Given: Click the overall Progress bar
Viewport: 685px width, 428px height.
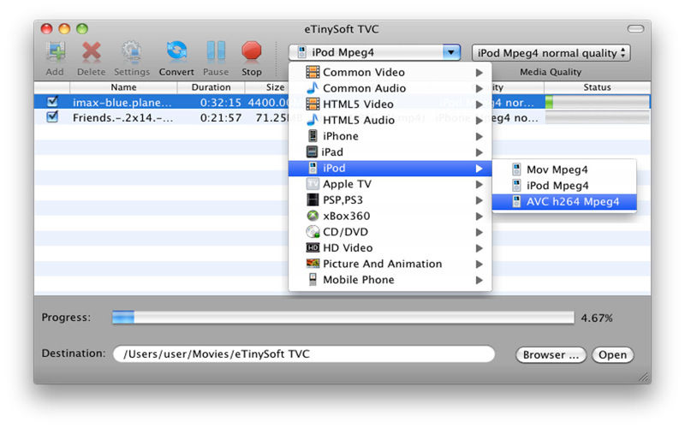Looking at the screenshot, I should coord(342,318).
